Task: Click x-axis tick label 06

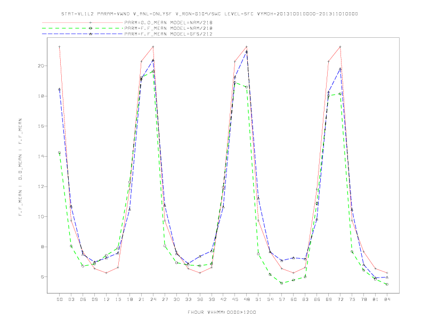Action: 83,299
